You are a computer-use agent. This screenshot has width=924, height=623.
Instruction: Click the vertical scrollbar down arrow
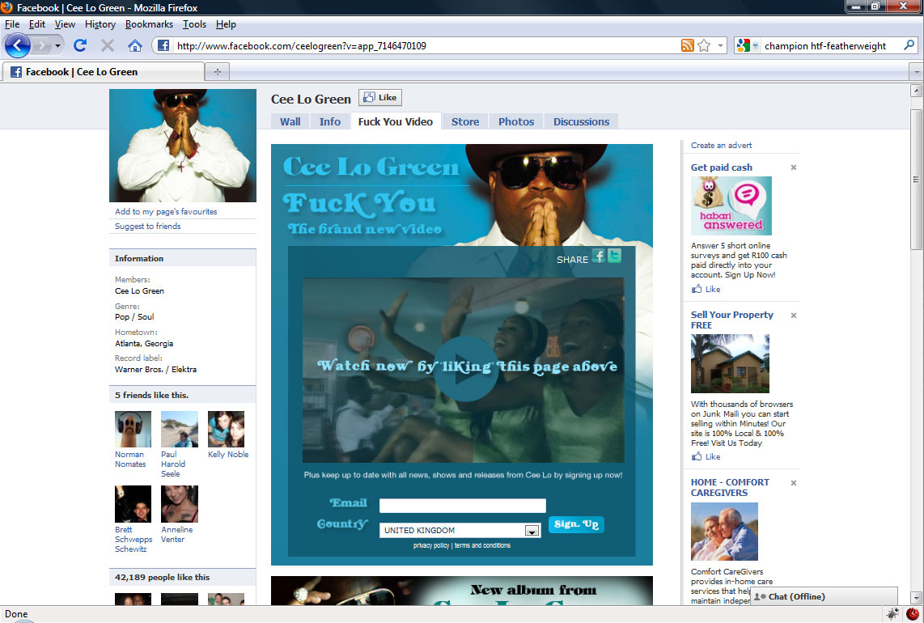click(916, 597)
